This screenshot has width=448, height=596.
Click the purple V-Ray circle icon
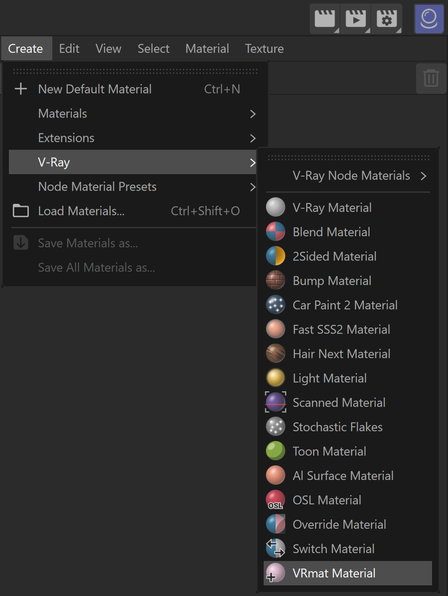coord(429,19)
